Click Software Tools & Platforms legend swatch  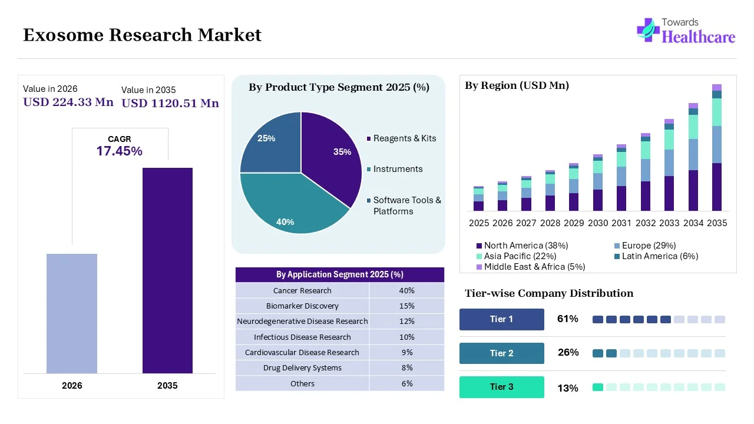[x=369, y=200]
